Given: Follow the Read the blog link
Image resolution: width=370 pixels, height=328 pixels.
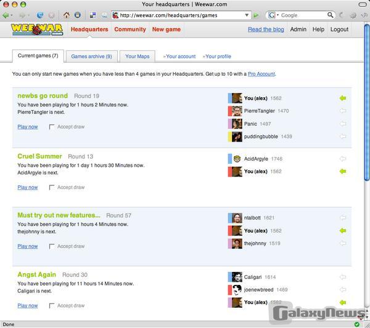Looking at the screenshot, I should click(265, 30).
